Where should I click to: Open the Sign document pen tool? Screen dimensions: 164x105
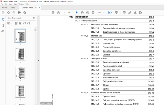tap(135, 13)
